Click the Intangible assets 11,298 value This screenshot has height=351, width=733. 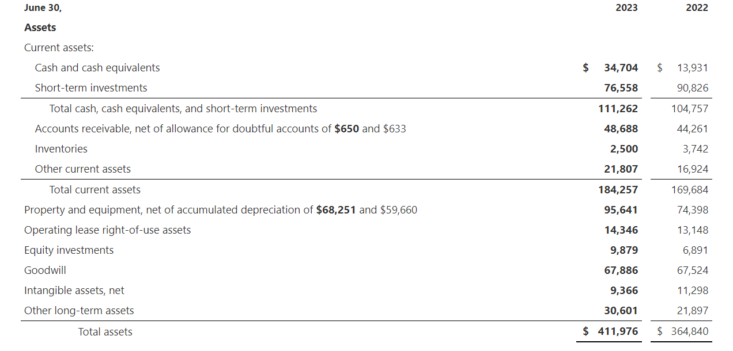[x=693, y=291]
